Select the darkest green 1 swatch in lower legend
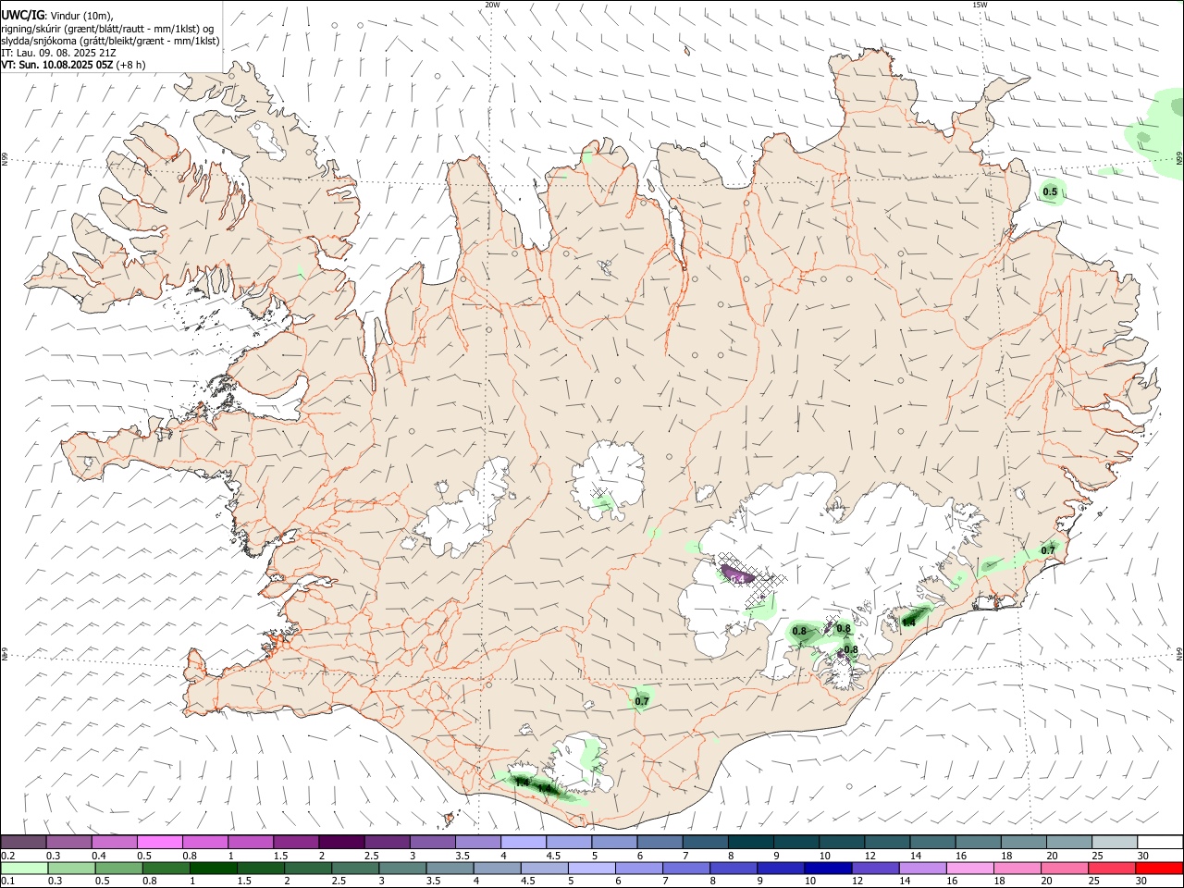This screenshot has height=888, width=1184. click(214, 868)
